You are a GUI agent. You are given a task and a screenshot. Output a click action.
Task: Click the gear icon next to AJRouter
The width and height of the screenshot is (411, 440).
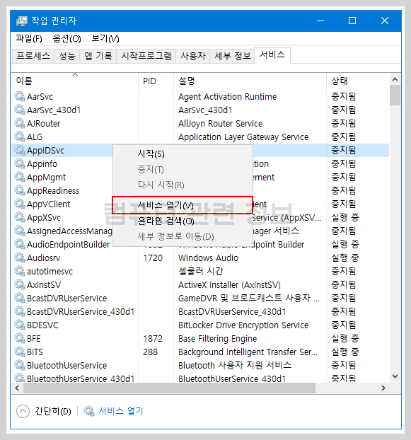pyautogui.click(x=20, y=124)
